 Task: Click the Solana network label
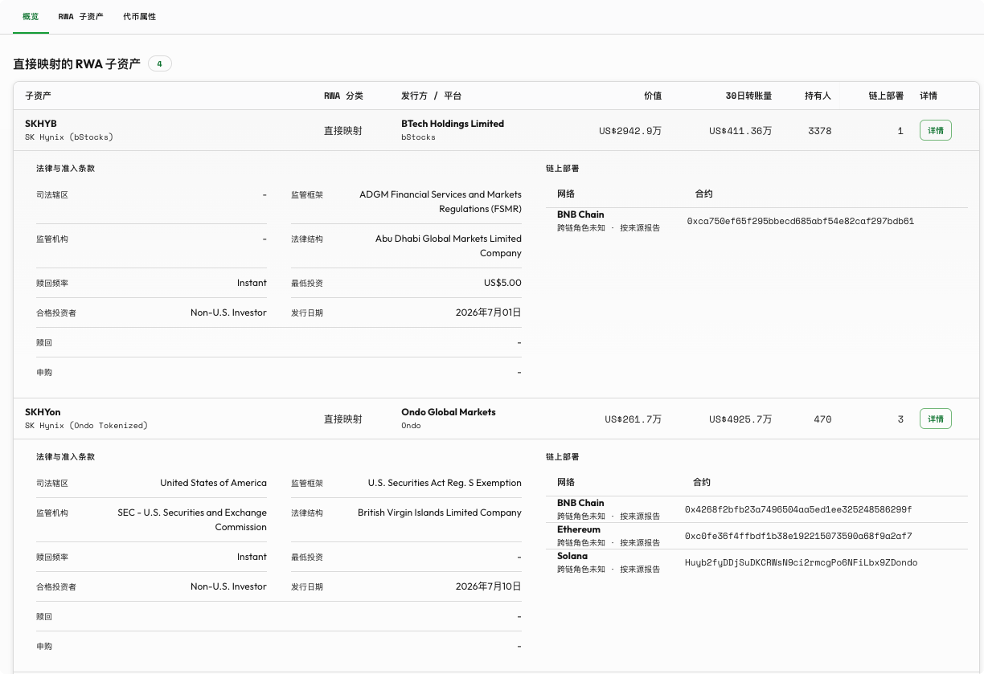pos(572,556)
